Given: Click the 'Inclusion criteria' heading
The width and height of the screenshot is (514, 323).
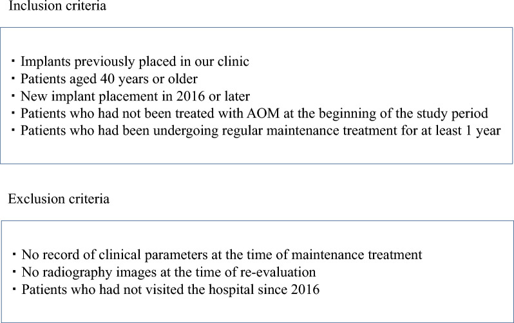Looking at the screenshot, I should [57, 6].
